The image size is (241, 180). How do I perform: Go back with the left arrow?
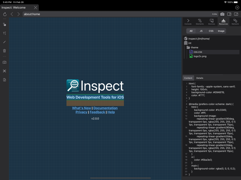coord(12,14)
